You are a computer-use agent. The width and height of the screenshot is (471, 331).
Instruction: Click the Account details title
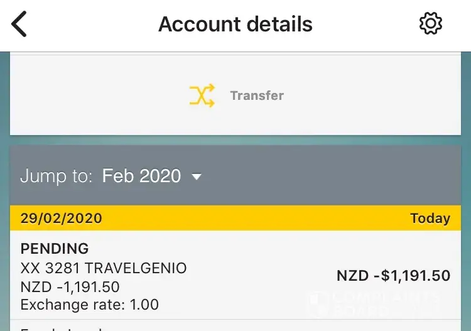235,24
